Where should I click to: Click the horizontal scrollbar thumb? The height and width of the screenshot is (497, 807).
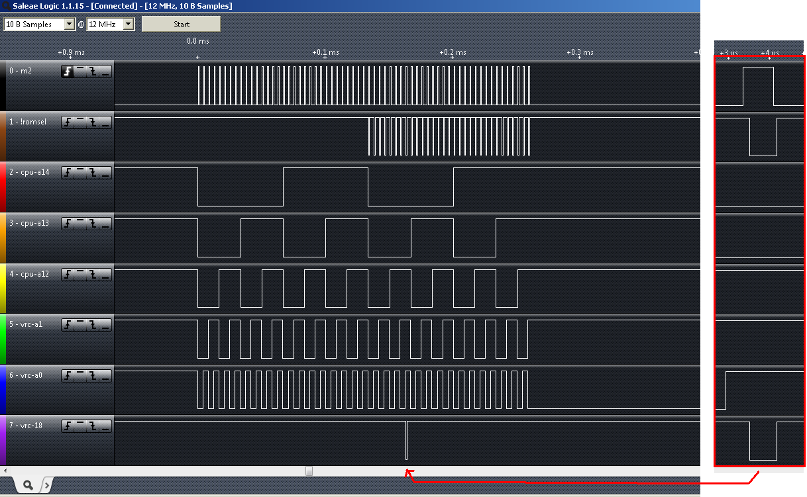[x=309, y=471]
